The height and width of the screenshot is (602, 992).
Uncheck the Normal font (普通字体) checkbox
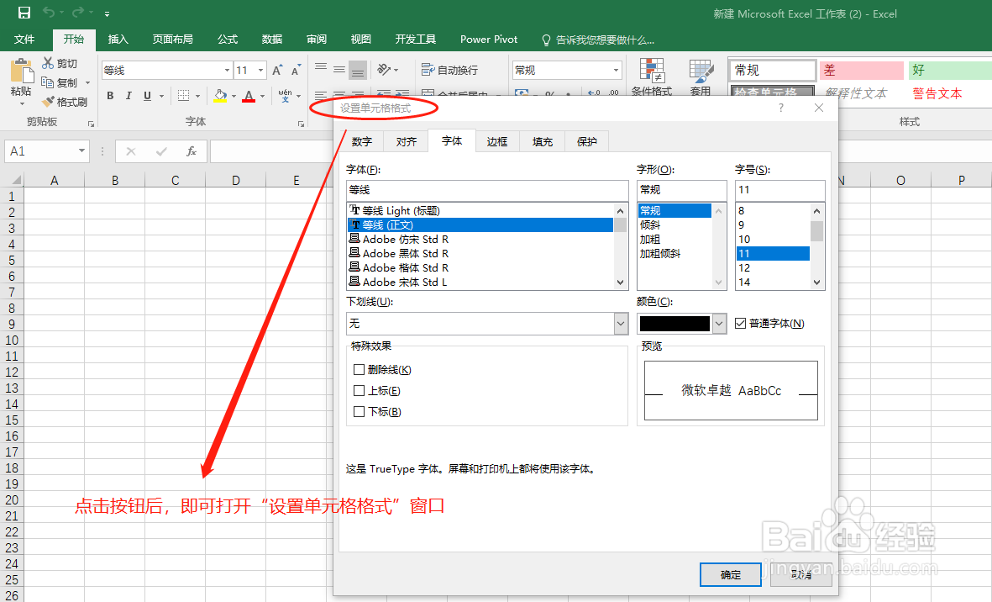740,324
